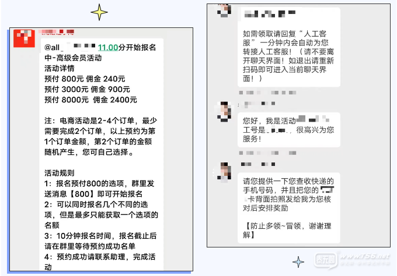Click the '活动规则' heading text
Image resolution: width=397 pixels, height=276 pixels.
[x=59, y=173]
